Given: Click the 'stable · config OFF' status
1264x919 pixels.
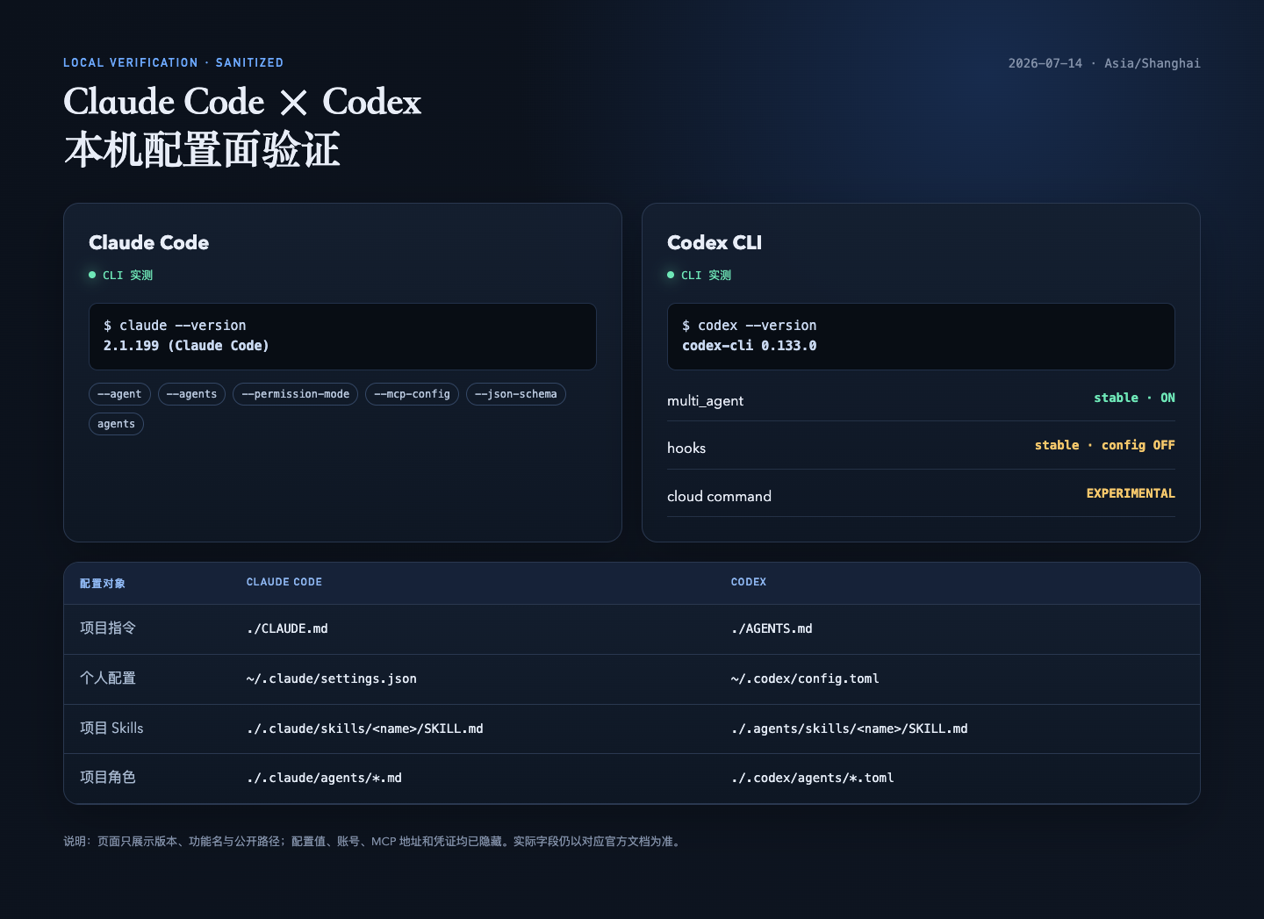Looking at the screenshot, I should (x=1104, y=445).
